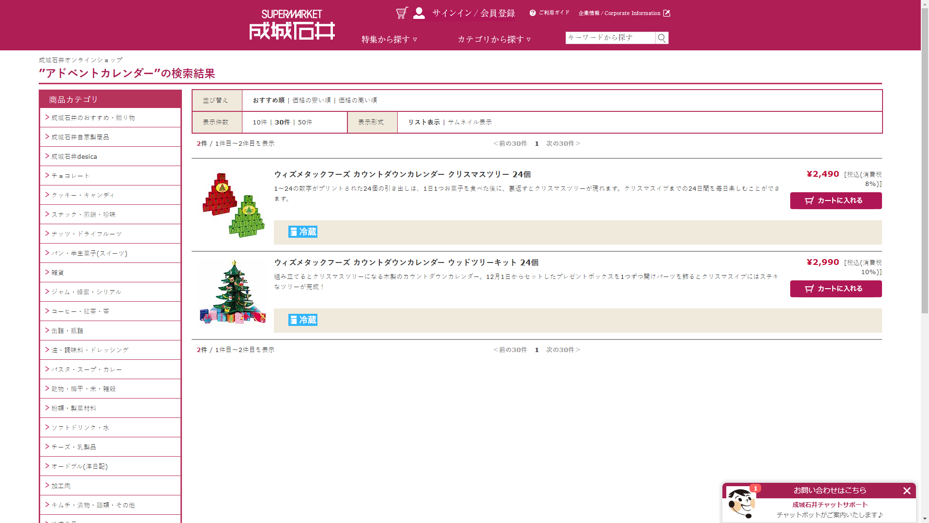Screen dimensions: 929x523
Task: Click 冷蔵 badge on Christmas tree calendar
Action: point(302,232)
